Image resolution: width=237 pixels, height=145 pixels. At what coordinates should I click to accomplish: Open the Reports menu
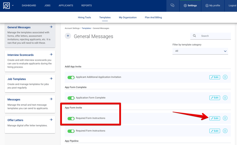[x=86, y=6]
